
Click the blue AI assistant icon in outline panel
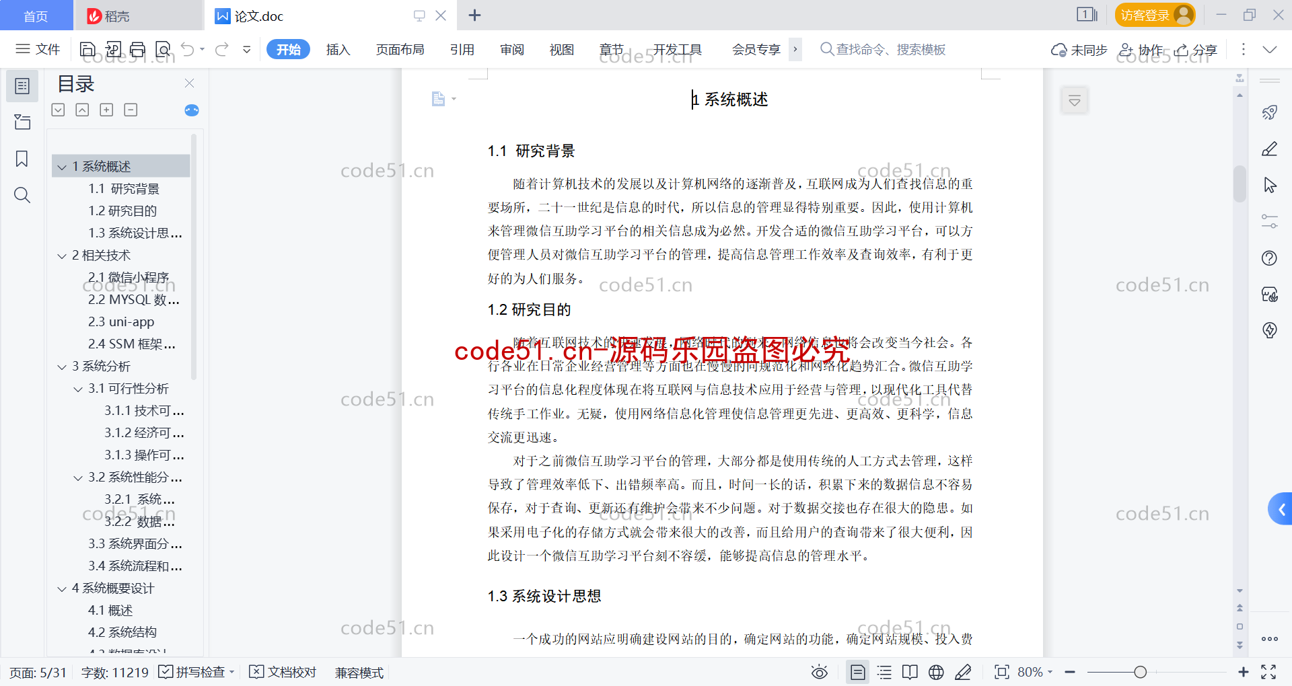pos(192,110)
